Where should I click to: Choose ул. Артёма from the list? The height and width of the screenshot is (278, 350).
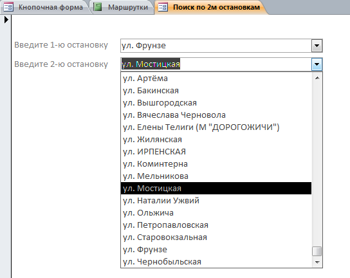[216, 79]
